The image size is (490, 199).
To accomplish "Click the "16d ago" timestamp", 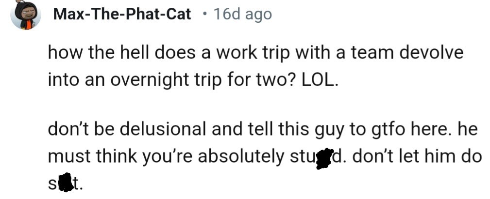I will 242,15.
